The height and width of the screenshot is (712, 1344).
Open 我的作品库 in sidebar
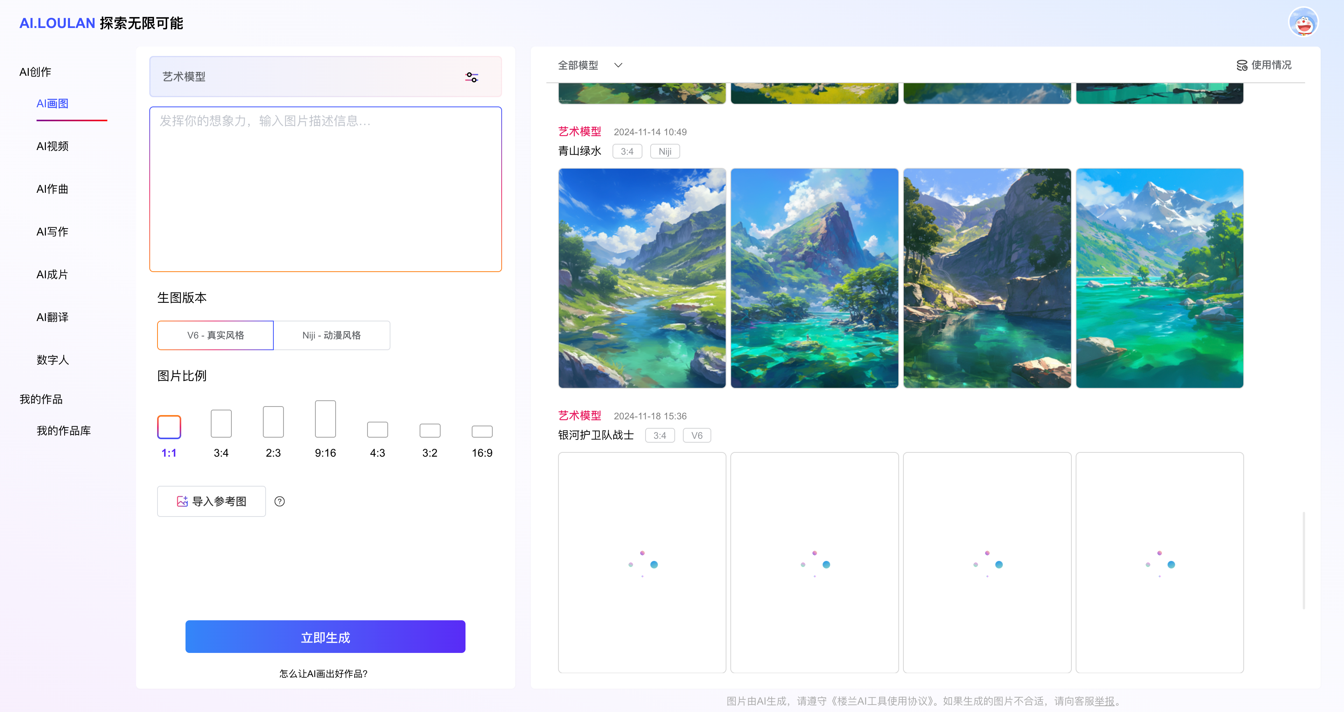coord(64,431)
